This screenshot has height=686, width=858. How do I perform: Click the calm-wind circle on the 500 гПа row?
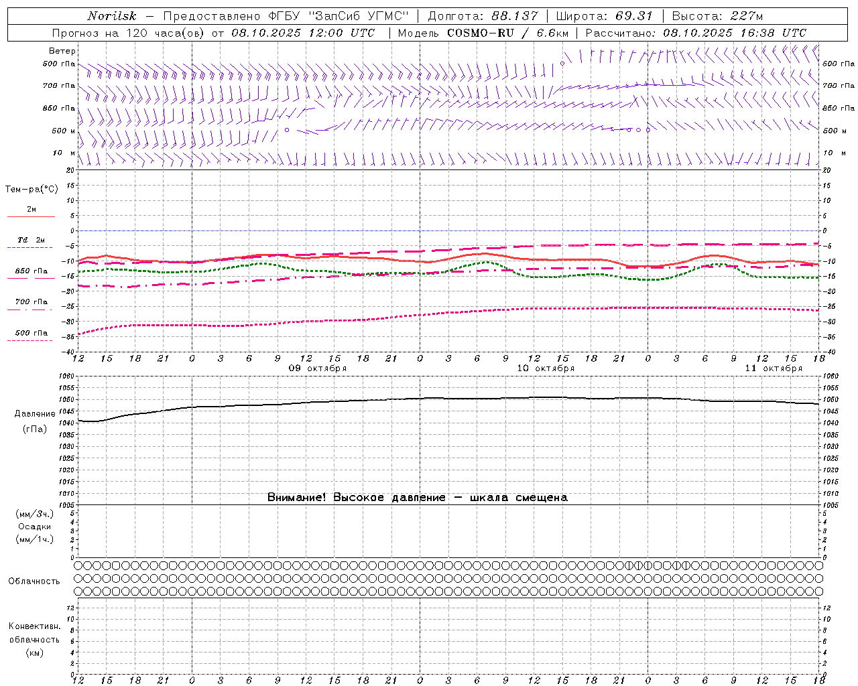pyautogui.click(x=562, y=64)
